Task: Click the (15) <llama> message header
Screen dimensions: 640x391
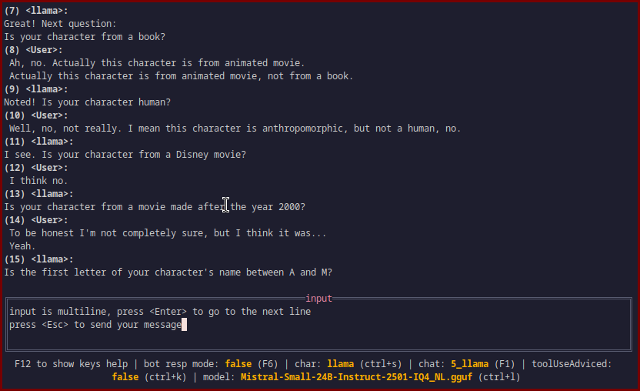Action: [38, 259]
